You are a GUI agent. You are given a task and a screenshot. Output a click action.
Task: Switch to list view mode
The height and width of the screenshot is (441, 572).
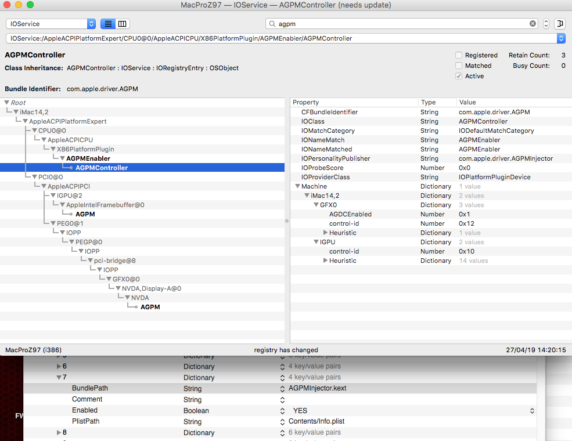(108, 24)
